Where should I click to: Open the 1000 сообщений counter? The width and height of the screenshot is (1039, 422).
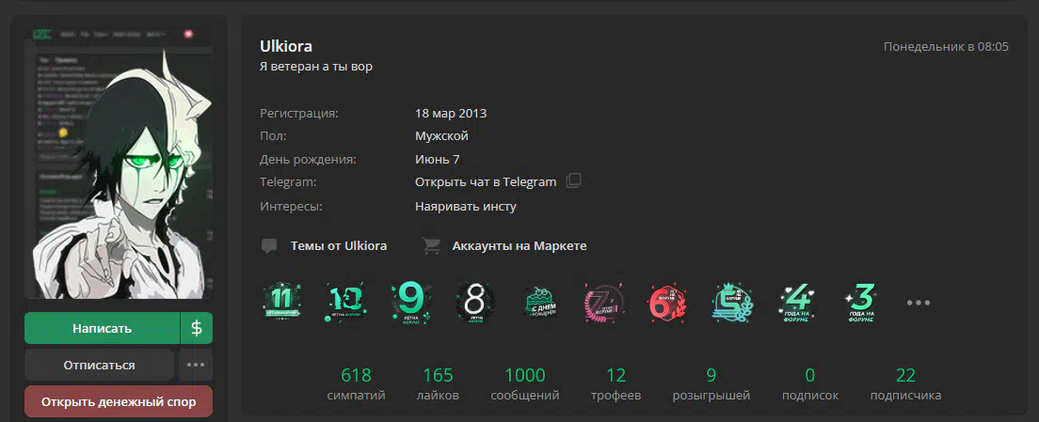(x=525, y=384)
